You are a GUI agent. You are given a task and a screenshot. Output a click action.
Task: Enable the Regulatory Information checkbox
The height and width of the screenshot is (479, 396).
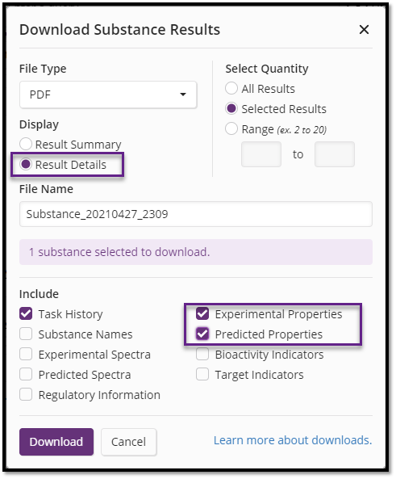tap(26, 394)
